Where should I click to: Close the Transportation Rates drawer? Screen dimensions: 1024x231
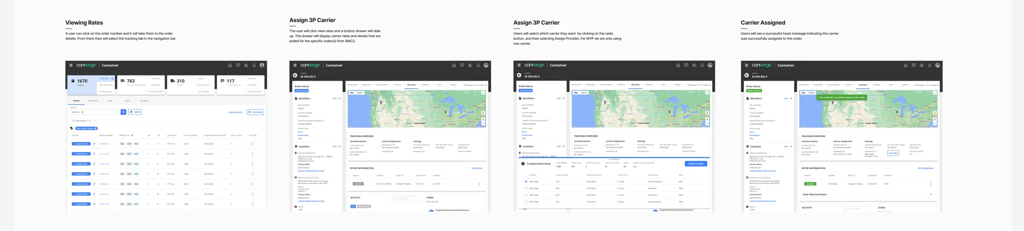[x=523, y=164]
